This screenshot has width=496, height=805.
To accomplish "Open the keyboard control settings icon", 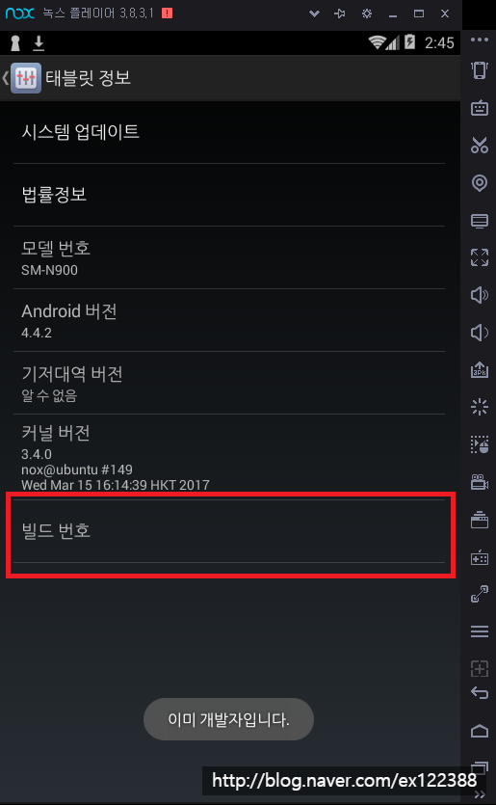I will [480, 108].
